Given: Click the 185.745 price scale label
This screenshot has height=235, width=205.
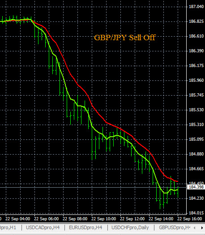Looking at the screenshot, I should tap(196, 95).
